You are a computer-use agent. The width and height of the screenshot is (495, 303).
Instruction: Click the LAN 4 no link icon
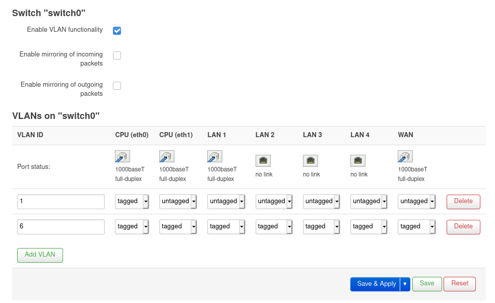click(357, 160)
